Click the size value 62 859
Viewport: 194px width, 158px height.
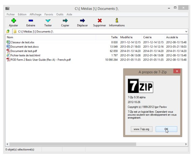[x=114, y=51]
